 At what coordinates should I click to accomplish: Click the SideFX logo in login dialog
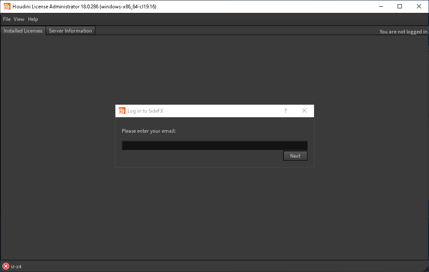click(122, 111)
